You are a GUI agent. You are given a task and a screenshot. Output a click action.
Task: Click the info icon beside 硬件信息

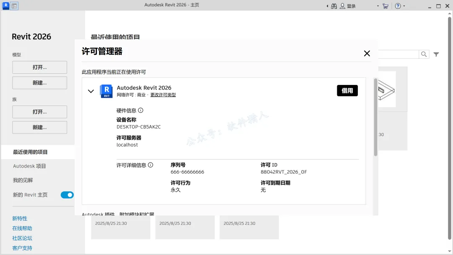pyautogui.click(x=141, y=110)
